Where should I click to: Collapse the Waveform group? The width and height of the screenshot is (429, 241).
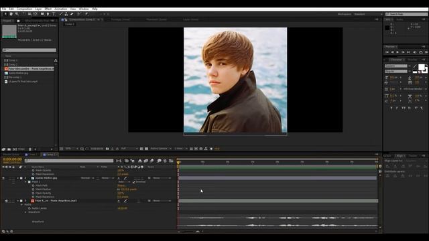25,212
